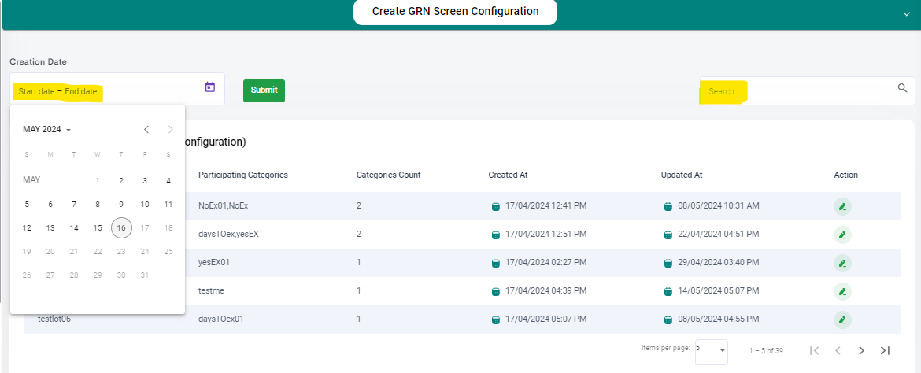Click the Action column header
The image size is (921, 373).
[845, 175]
